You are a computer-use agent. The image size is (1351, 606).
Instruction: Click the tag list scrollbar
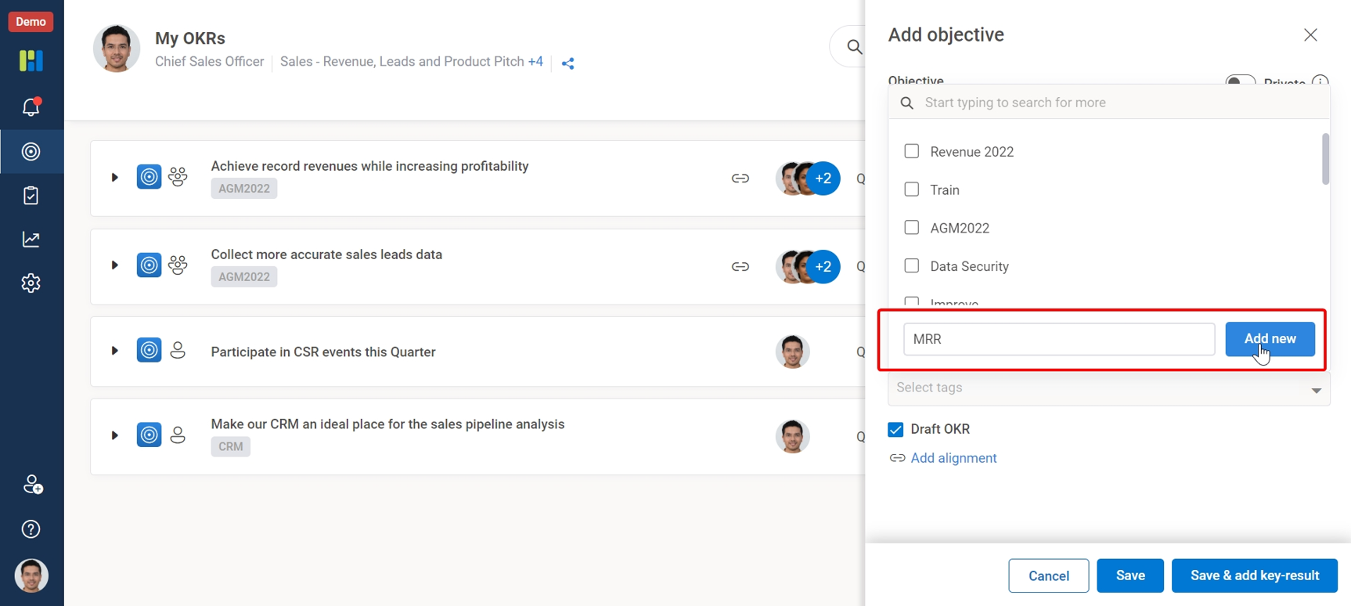1325,159
